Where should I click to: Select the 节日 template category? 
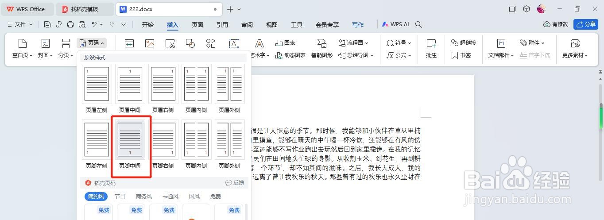click(x=120, y=197)
